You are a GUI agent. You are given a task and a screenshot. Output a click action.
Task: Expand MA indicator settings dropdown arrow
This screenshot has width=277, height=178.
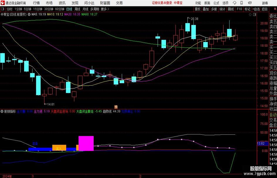(x=29, y=14)
